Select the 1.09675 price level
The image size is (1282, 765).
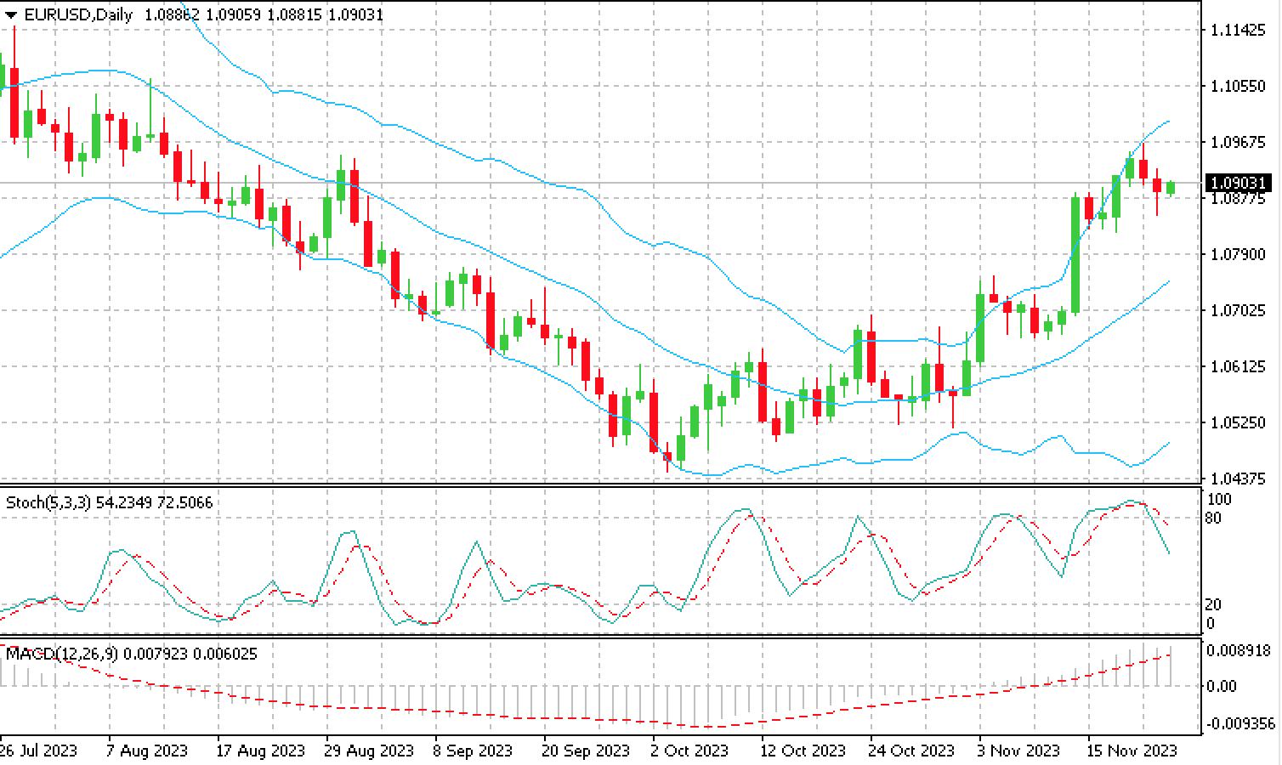pyautogui.click(x=1238, y=142)
